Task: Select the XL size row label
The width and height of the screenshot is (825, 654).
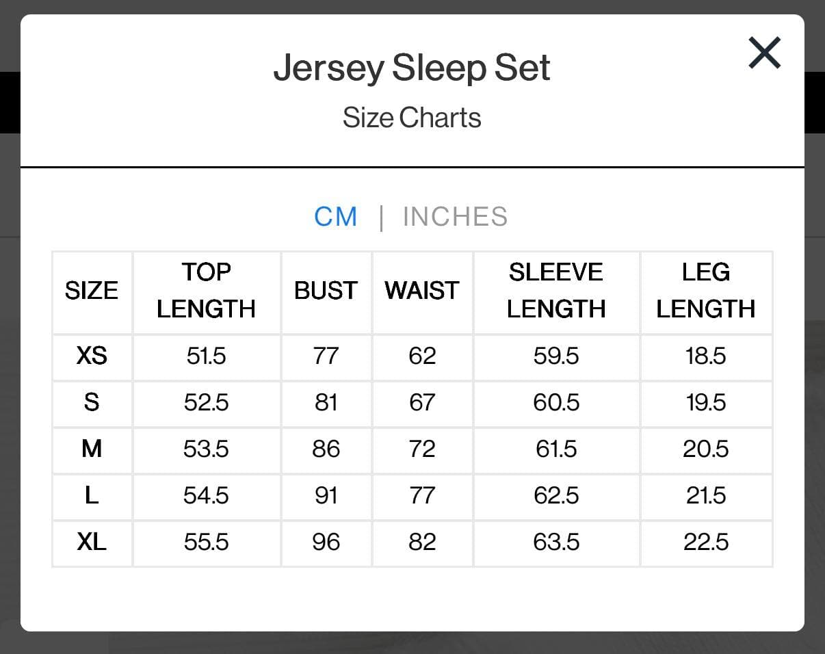Action: tap(92, 542)
